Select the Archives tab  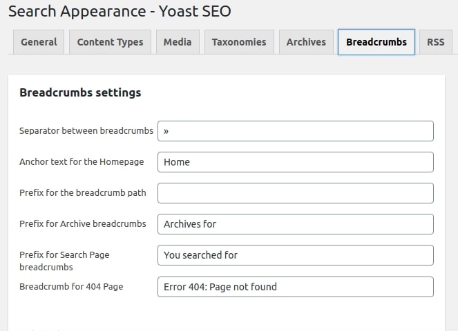pos(306,42)
